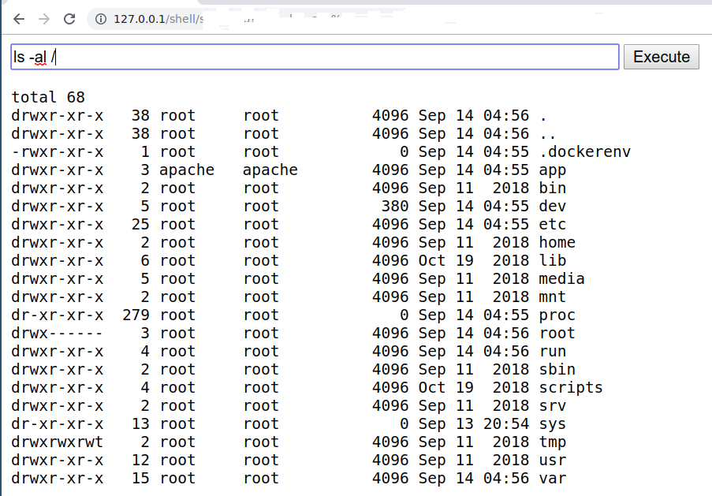Click the tmp directory name
Screen dimensions: 712x496
(x=553, y=442)
